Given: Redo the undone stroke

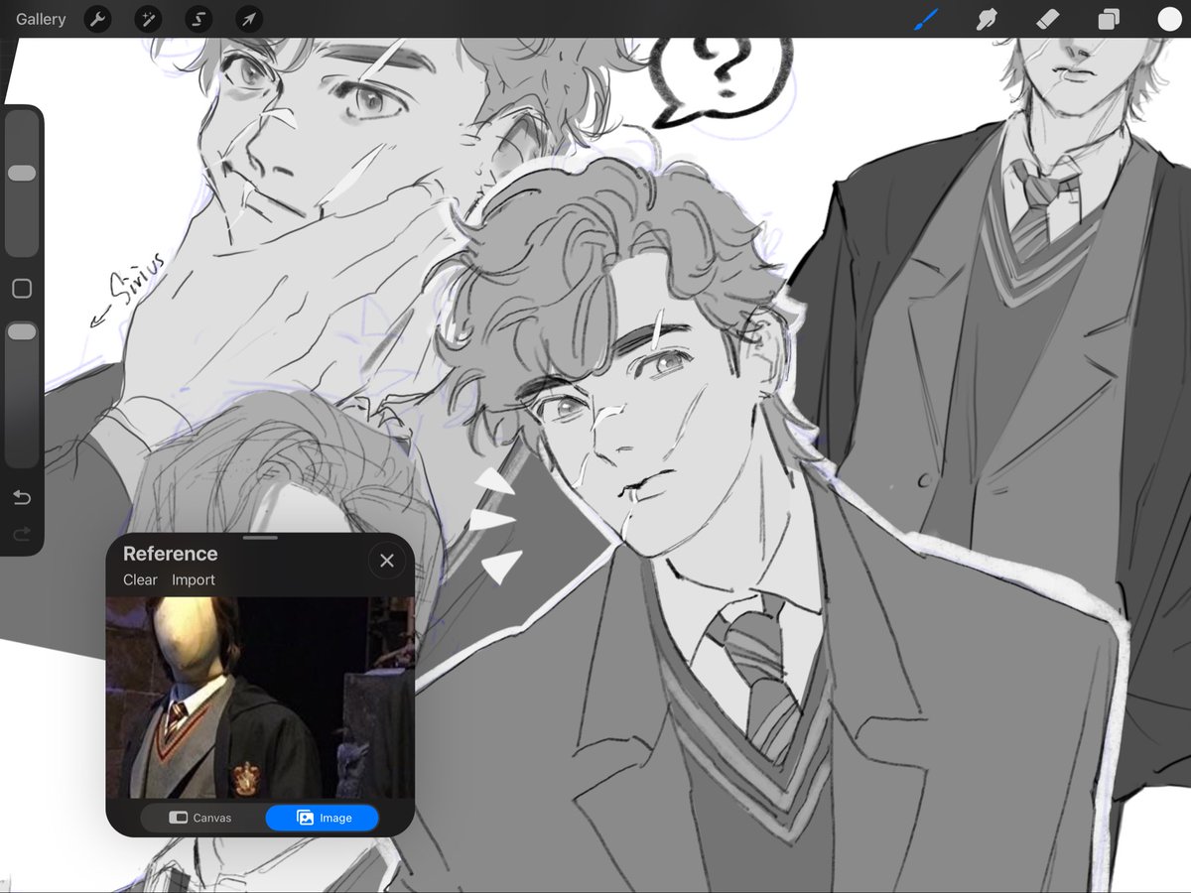Looking at the screenshot, I should (22, 534).
